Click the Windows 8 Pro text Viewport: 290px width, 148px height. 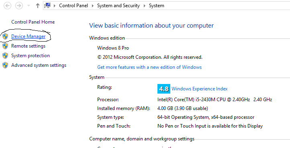point(113,48)
